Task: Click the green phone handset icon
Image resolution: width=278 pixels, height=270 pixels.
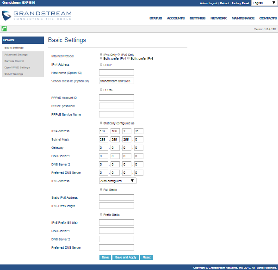Action: (x=4, y=29)
